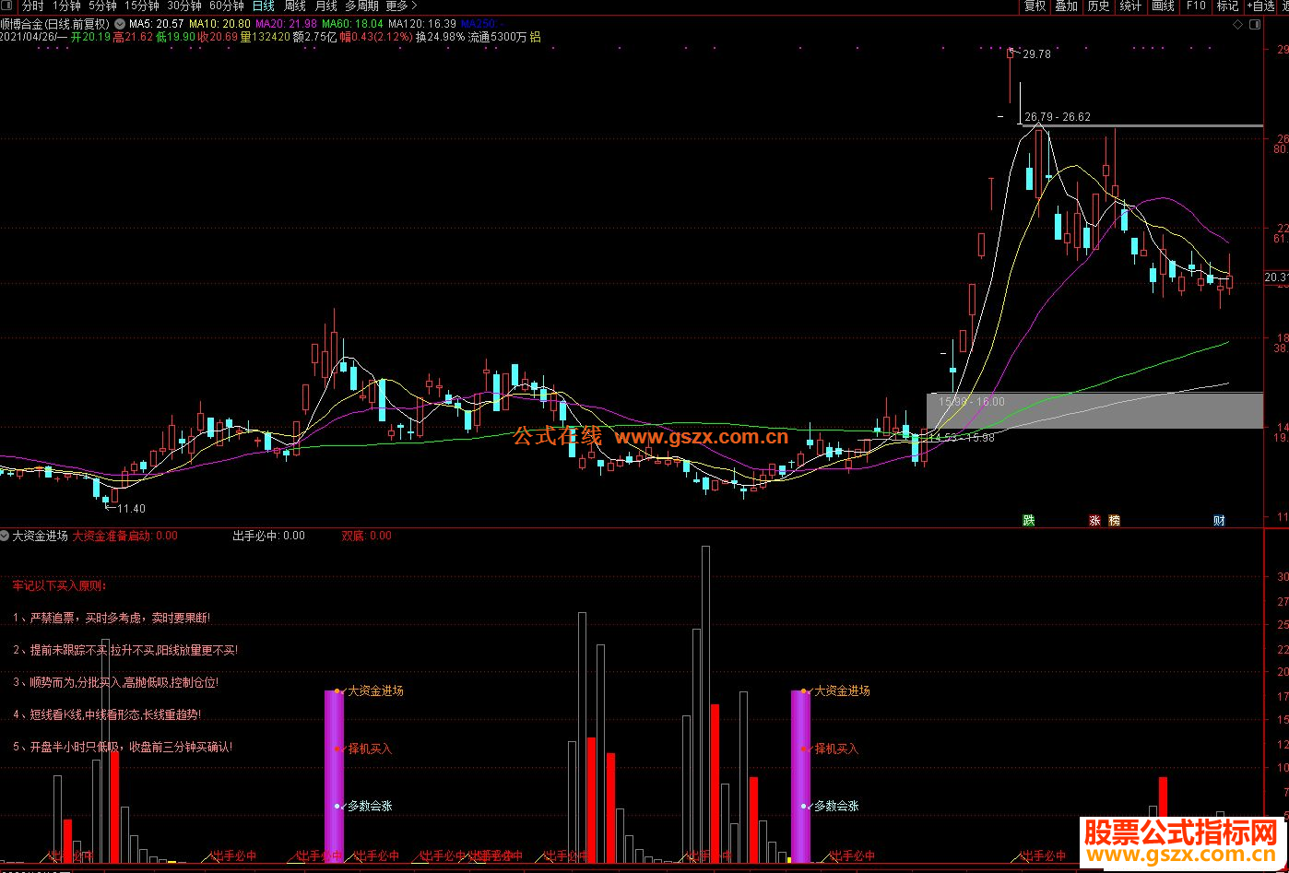Click the 换24.98% turnover value
Viewport: 1289px width, 873px height.
click(440, 38)
